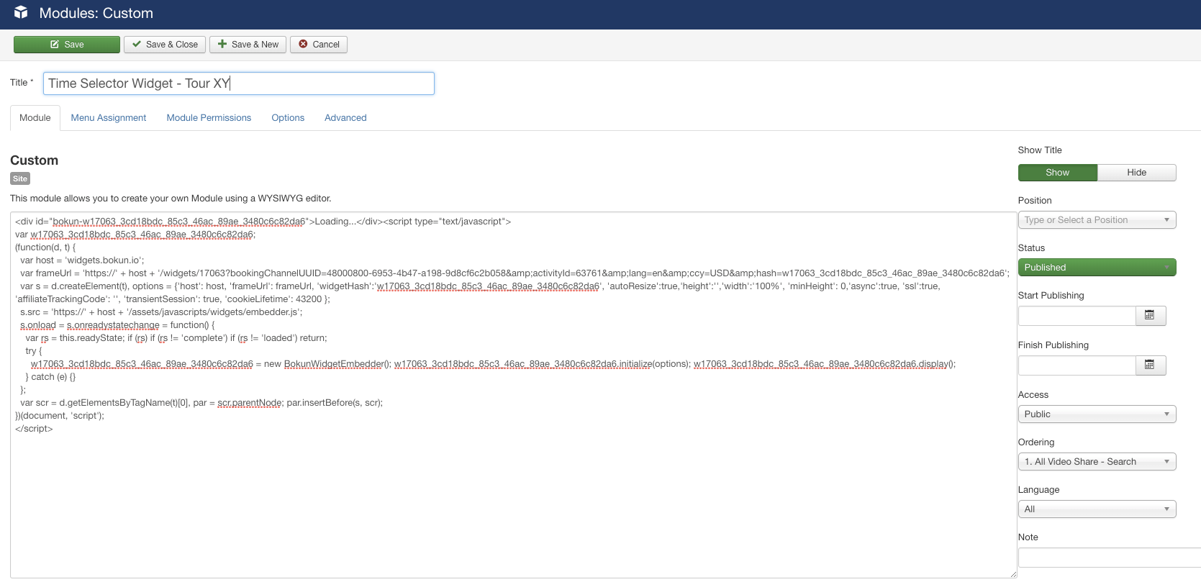
Task: Open the Language dropdown set to All
Action: pos(1097,509)
